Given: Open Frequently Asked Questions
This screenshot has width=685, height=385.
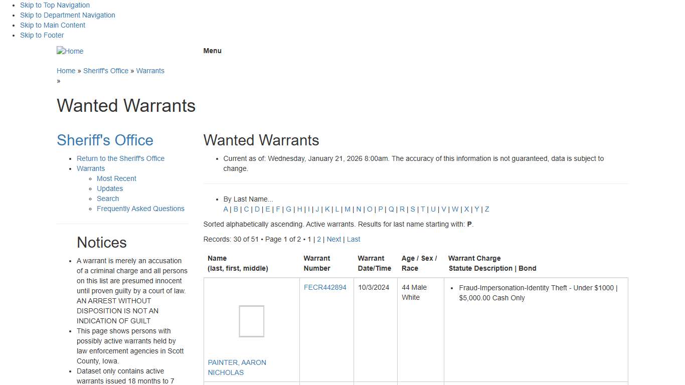Looking at the screenshot, I should click(140, 209).
